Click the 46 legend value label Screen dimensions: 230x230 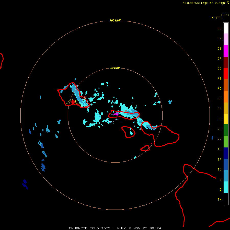click(220, 79)
